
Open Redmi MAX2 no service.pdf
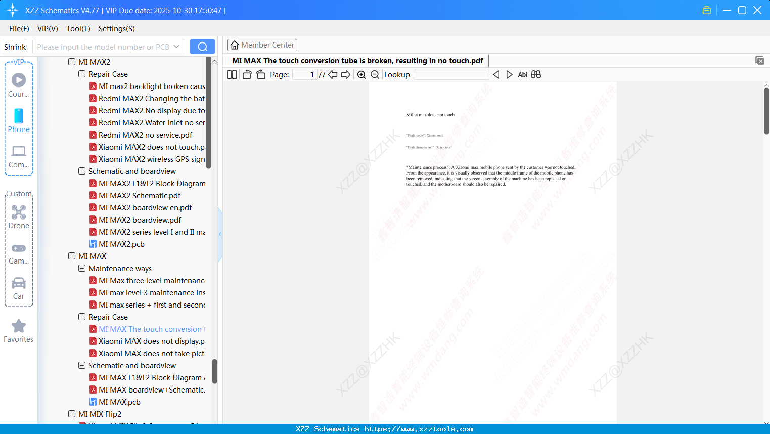pyautogui.click(x=145, y=135)
